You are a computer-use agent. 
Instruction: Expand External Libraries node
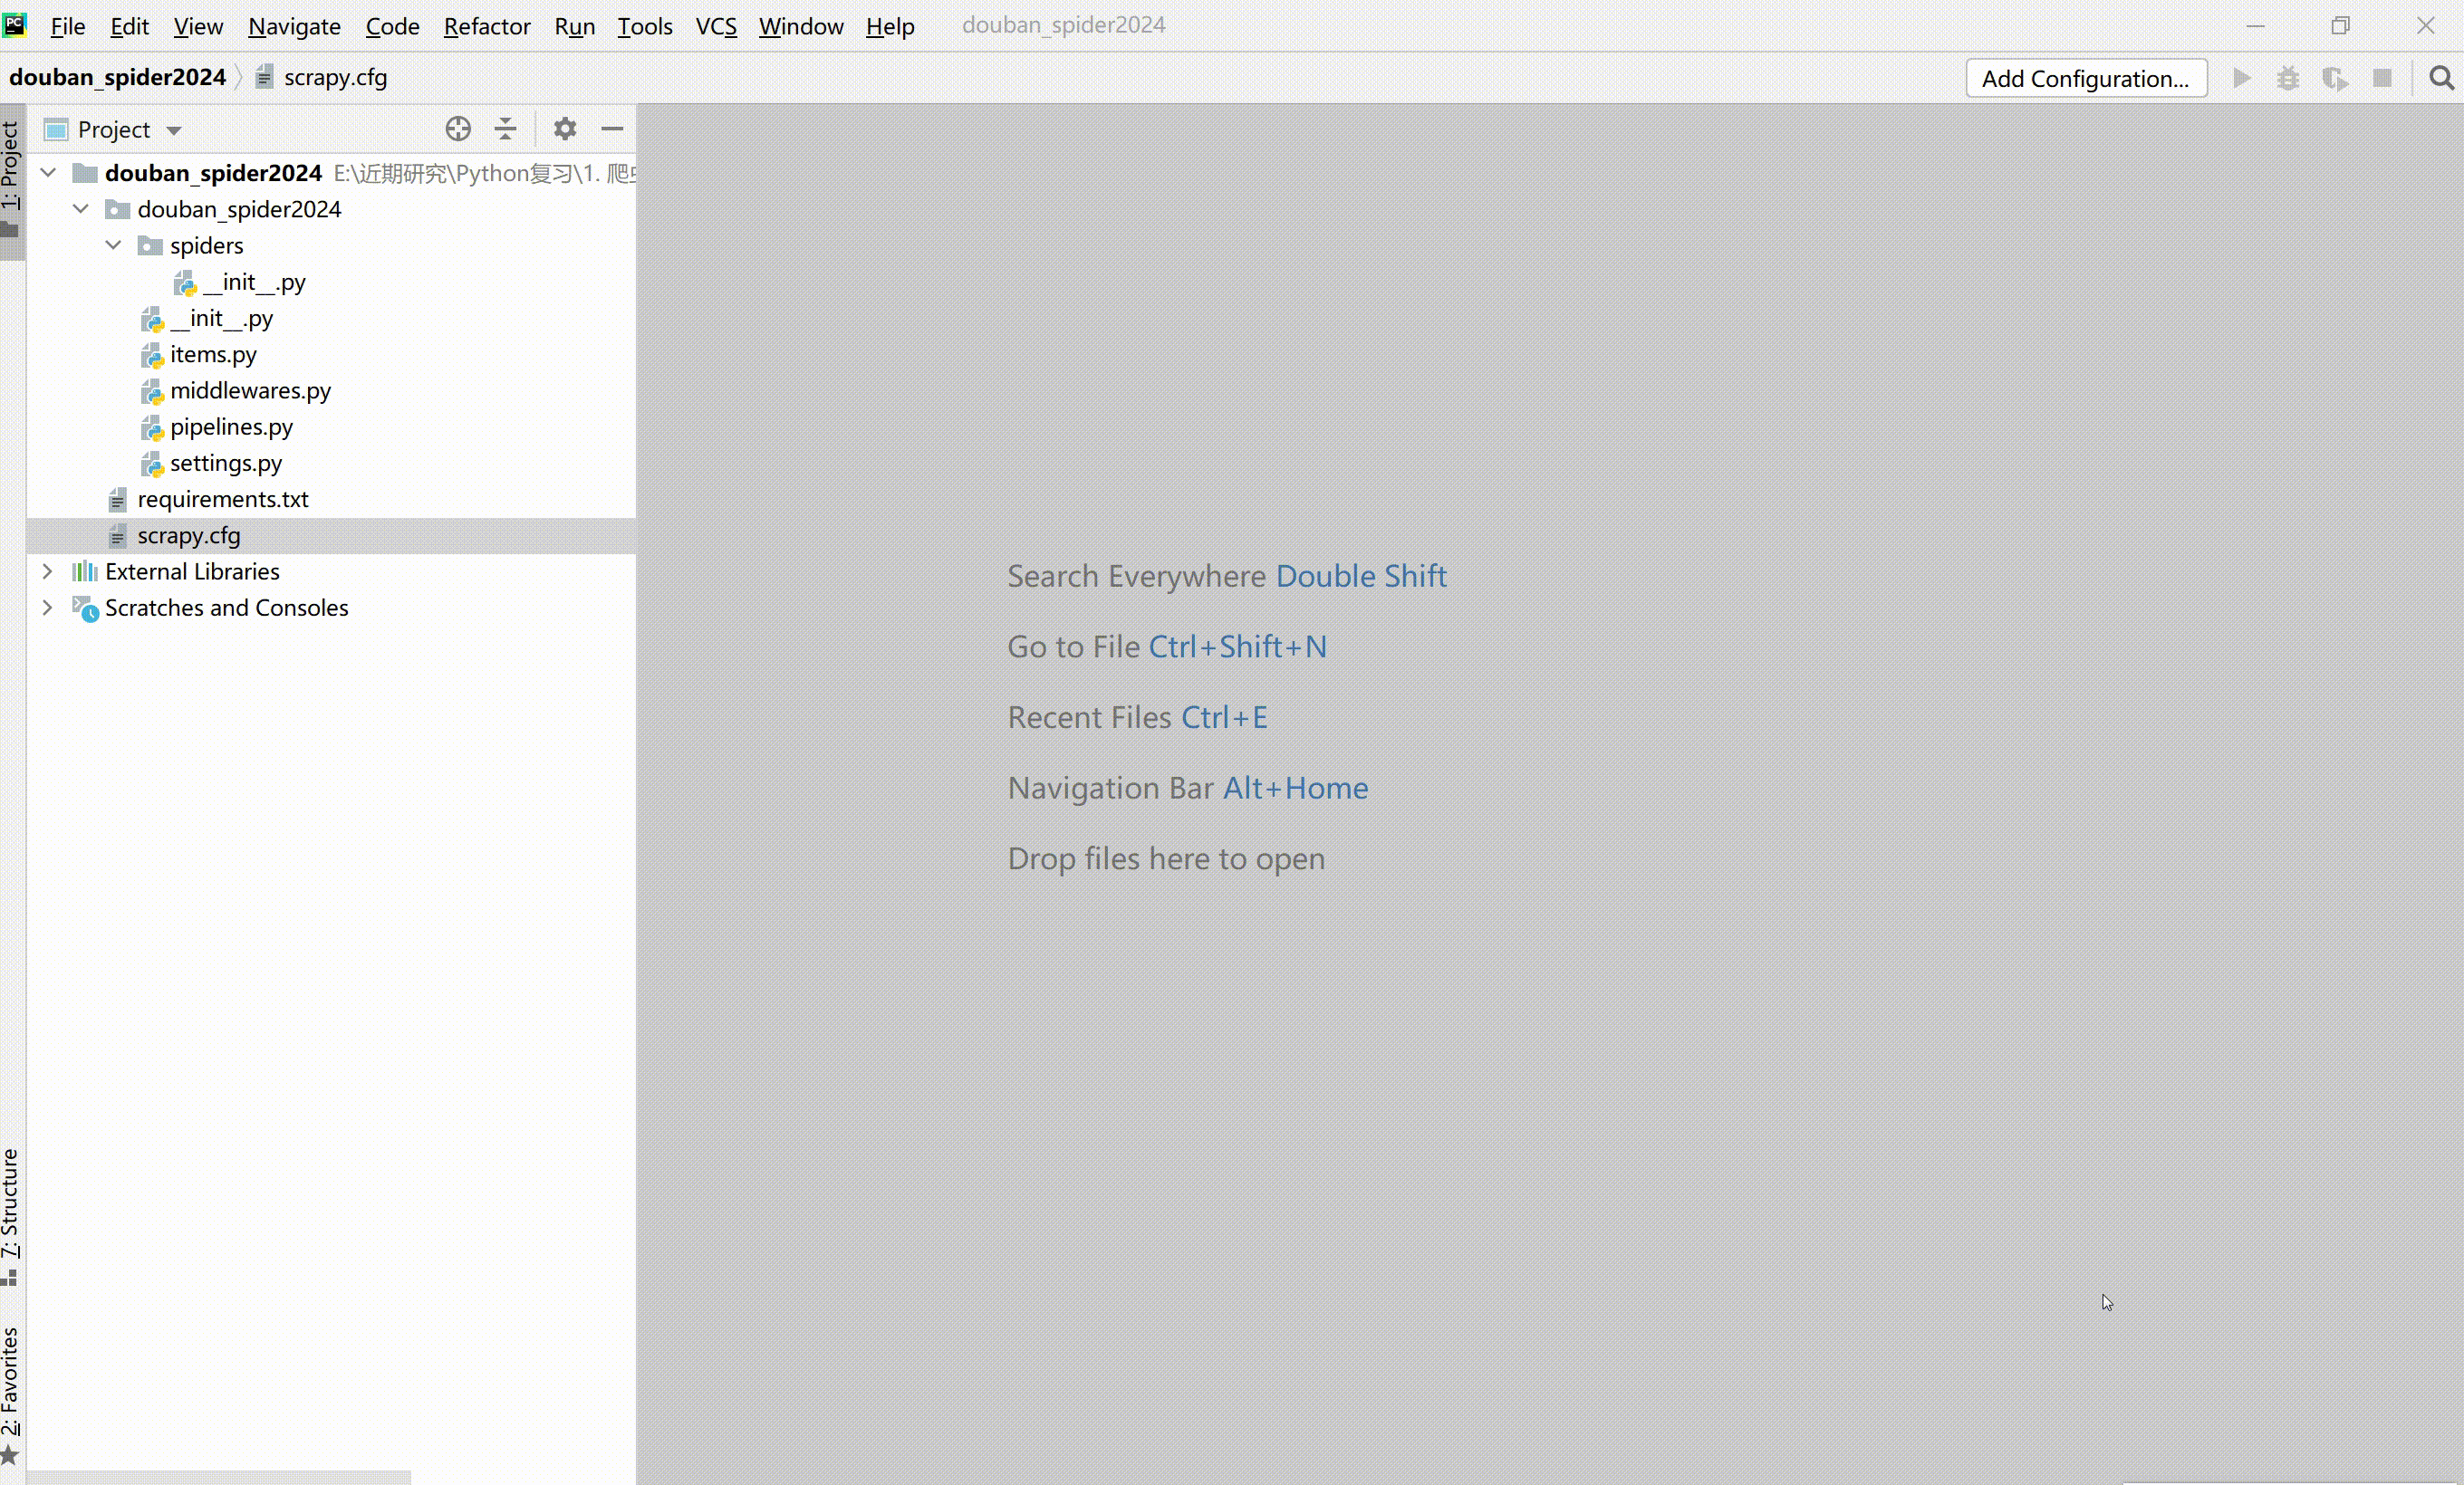pos(47,571)
